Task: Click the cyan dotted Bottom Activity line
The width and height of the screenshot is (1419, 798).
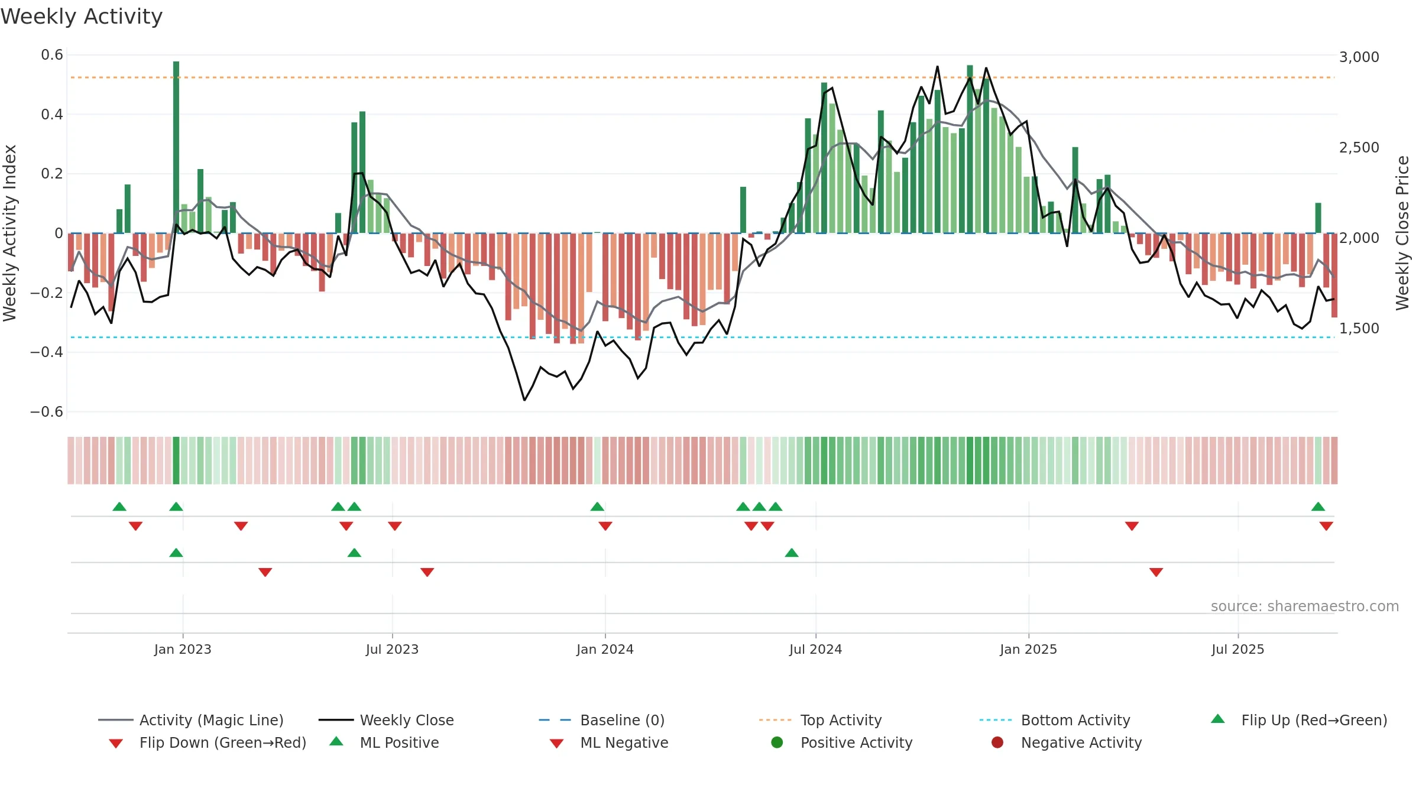Action: tap(702, 338)
